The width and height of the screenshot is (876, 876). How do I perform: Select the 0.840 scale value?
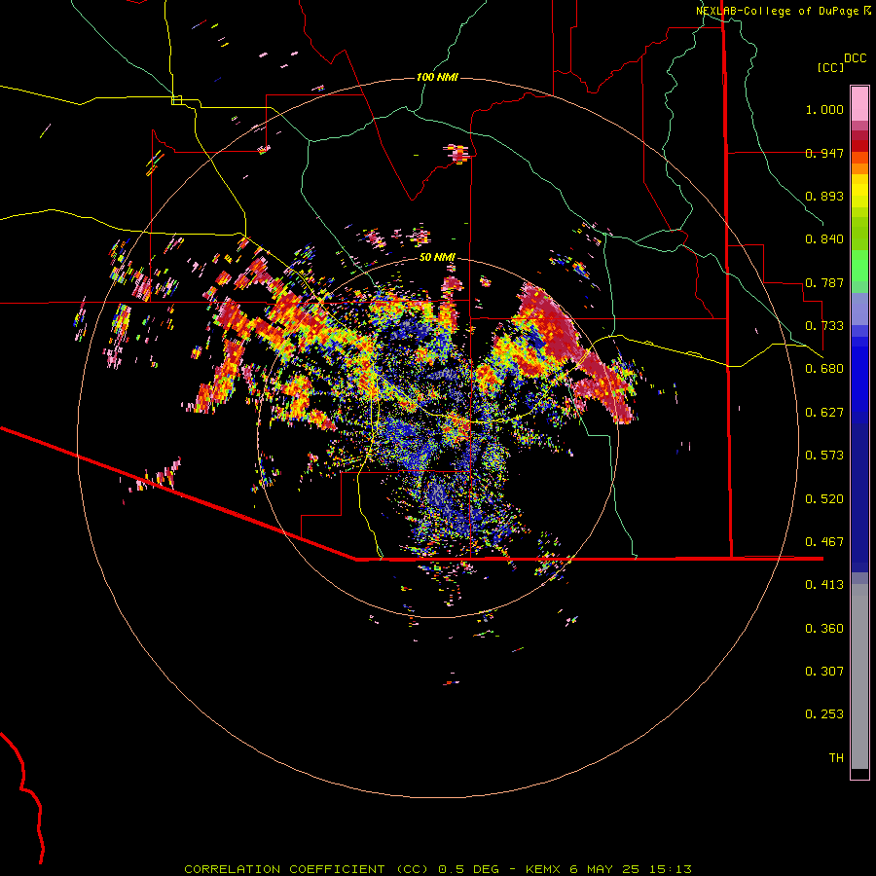coord(824,239)
